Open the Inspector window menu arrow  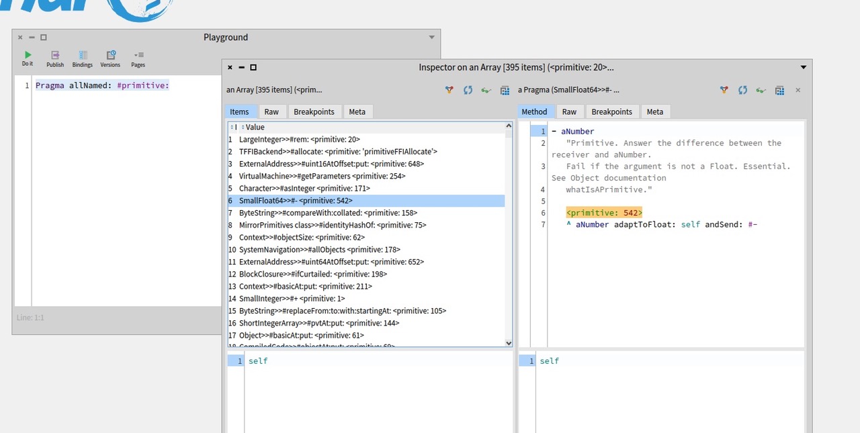[x=804, y=67]
